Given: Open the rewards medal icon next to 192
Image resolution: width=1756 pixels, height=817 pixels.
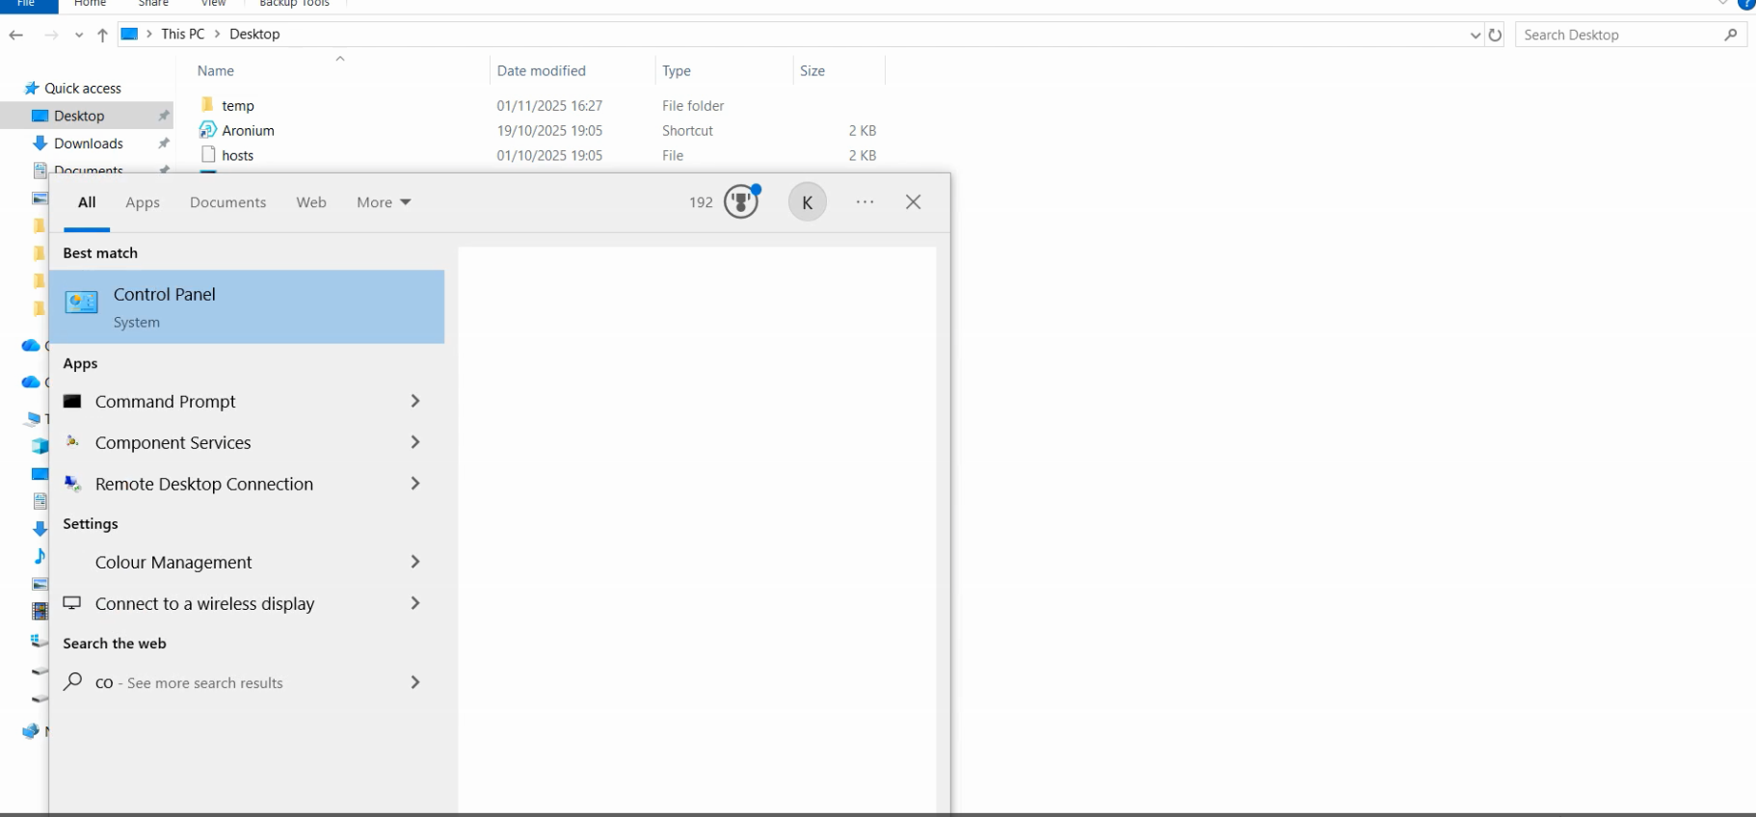Looking at the screenshot, I should (x=741, y=201).
